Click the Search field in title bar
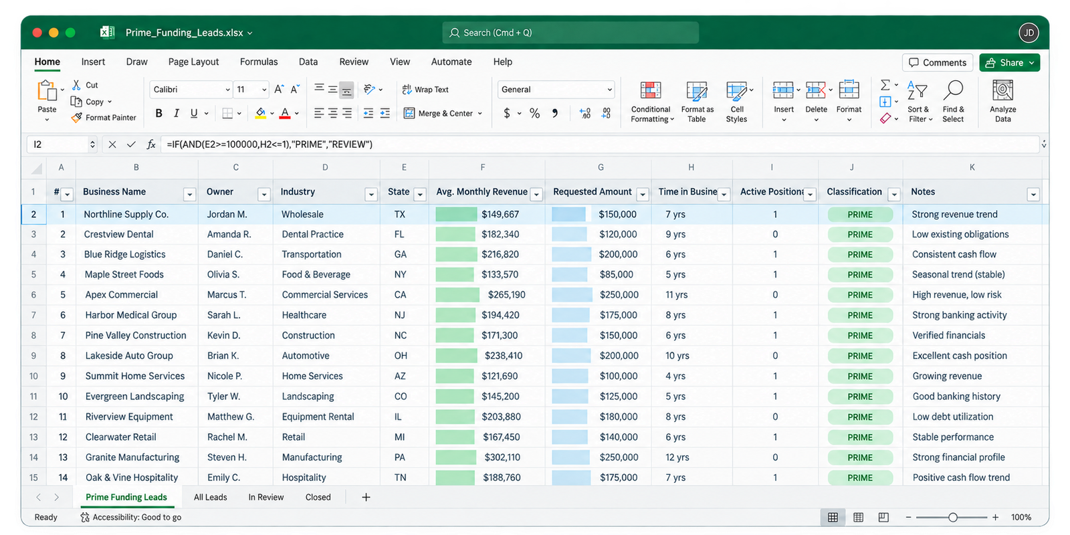 [x=570, y=33]
